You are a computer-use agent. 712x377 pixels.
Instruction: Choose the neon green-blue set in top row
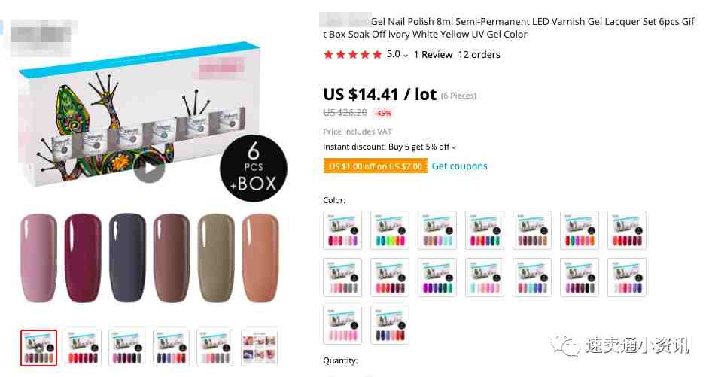click(x=390, y=230)
